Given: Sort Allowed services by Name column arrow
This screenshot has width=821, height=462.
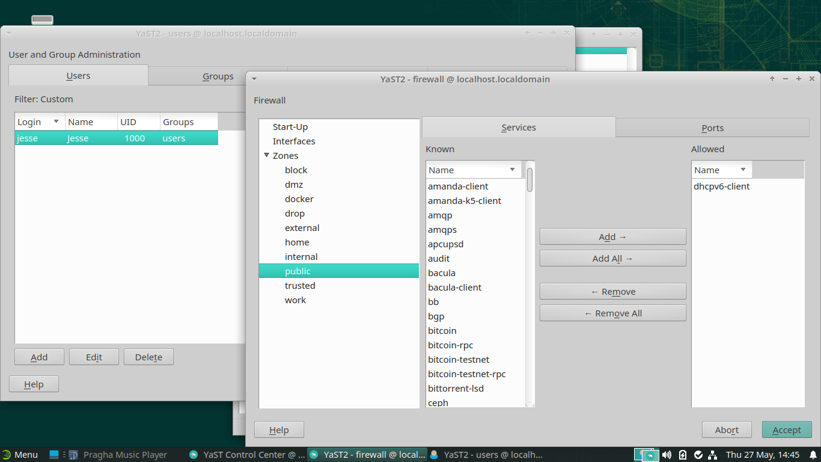Looking at the screenshot, I should (x=743, y=170).
